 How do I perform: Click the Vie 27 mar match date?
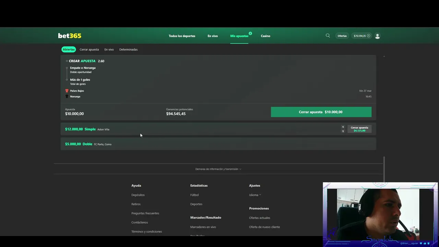coord(365,91)
